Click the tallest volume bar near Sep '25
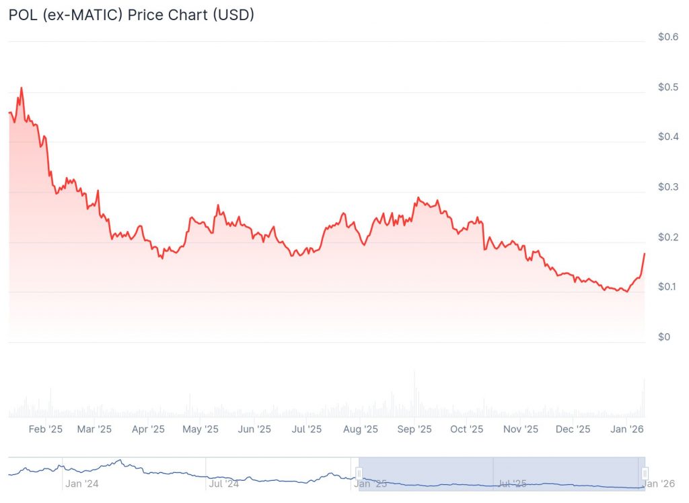Viewport: 689px width, 503px height. [x=414, y=394]
